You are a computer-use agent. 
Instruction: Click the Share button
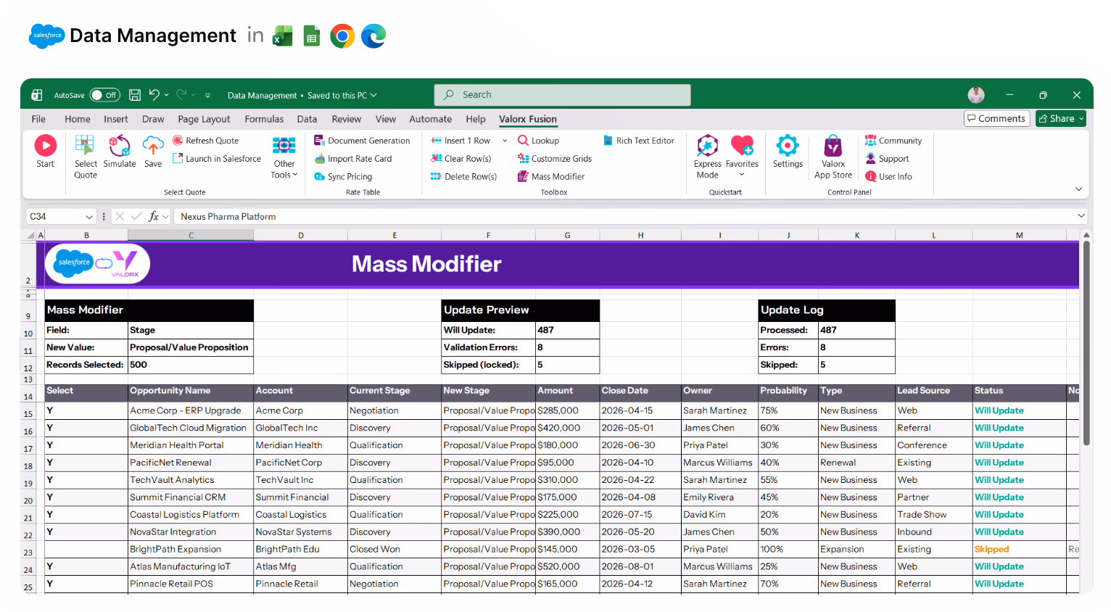tap(1060, 118)
